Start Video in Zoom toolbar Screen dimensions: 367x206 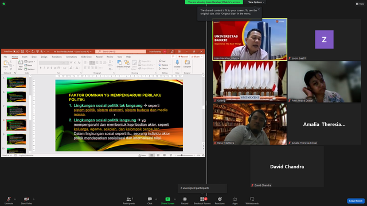(x=26, y=200)
